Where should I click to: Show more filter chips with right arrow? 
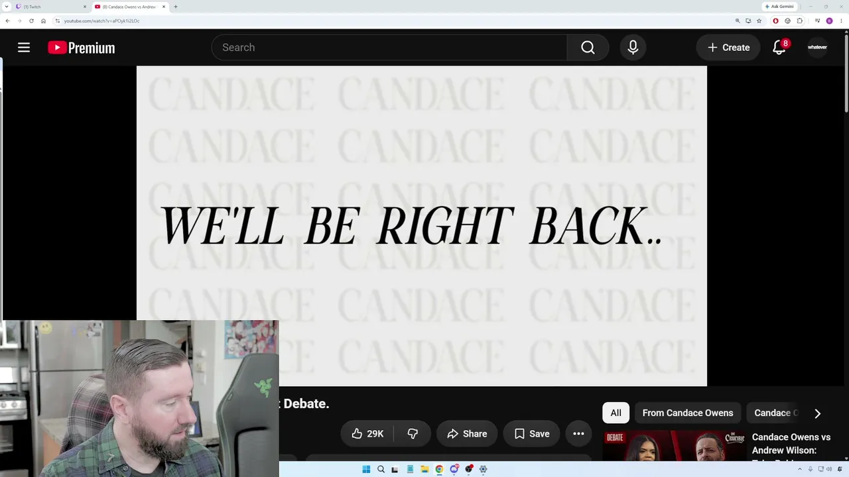[x=817, y=413]
